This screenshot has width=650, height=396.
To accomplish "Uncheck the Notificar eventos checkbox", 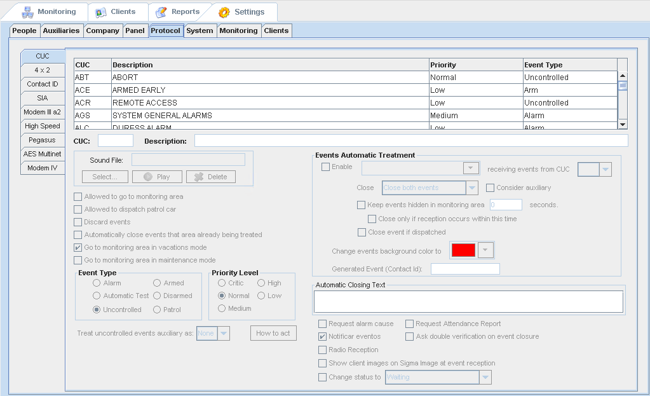I will coord(323,336).
